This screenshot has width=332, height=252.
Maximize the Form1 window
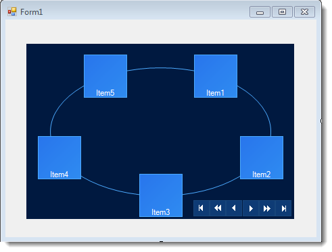(x=282, y=12)
